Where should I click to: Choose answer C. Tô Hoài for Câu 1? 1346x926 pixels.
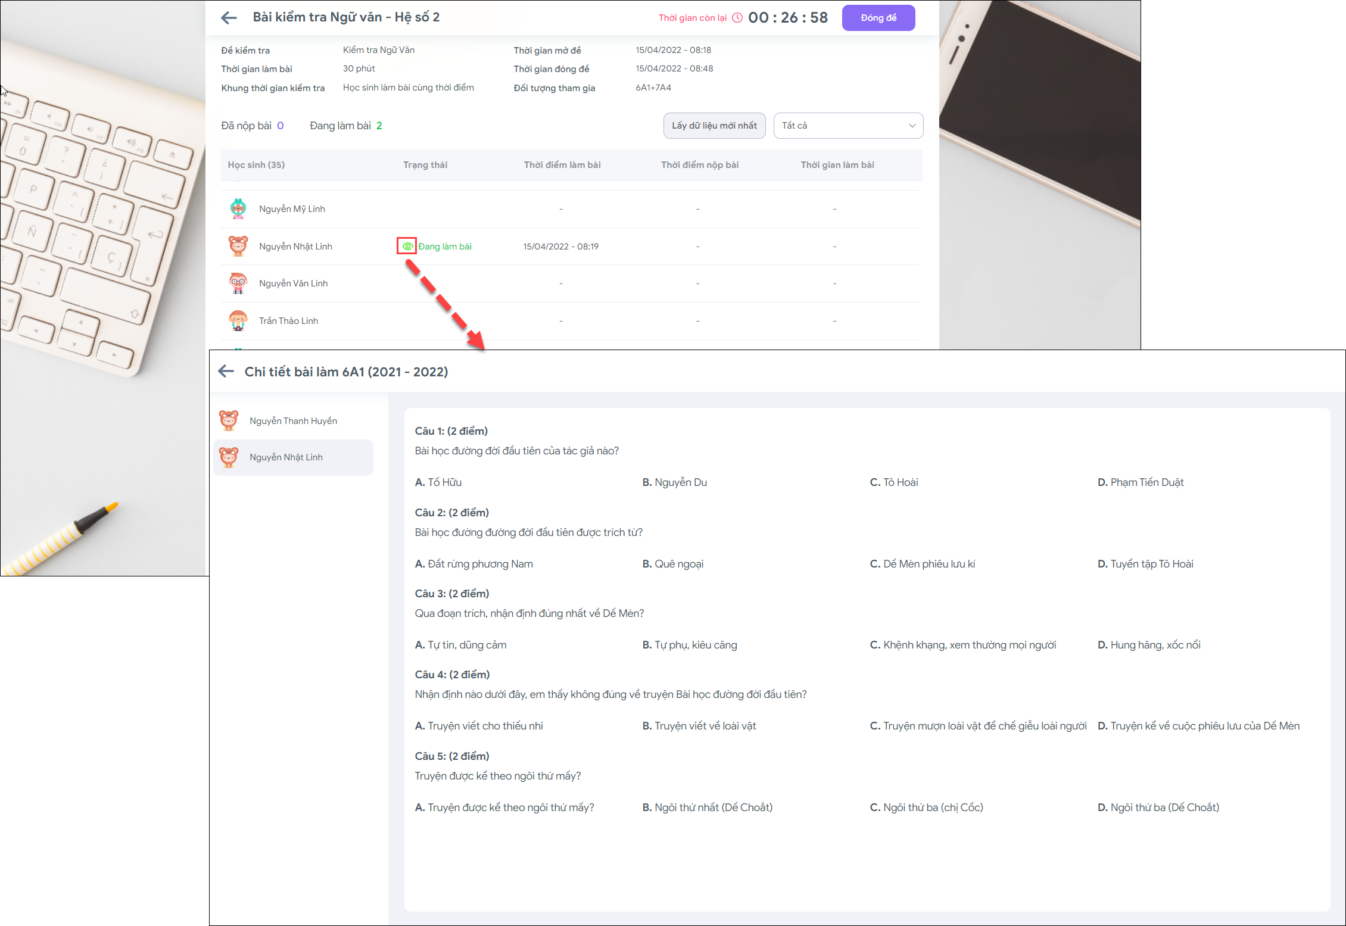[x=894, y=482]
